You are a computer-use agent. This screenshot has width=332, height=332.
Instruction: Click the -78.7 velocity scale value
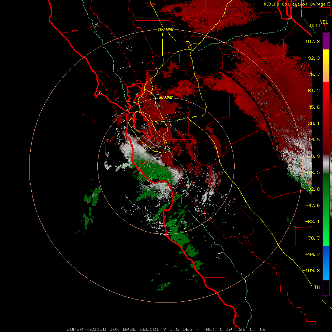click(312, 238)
